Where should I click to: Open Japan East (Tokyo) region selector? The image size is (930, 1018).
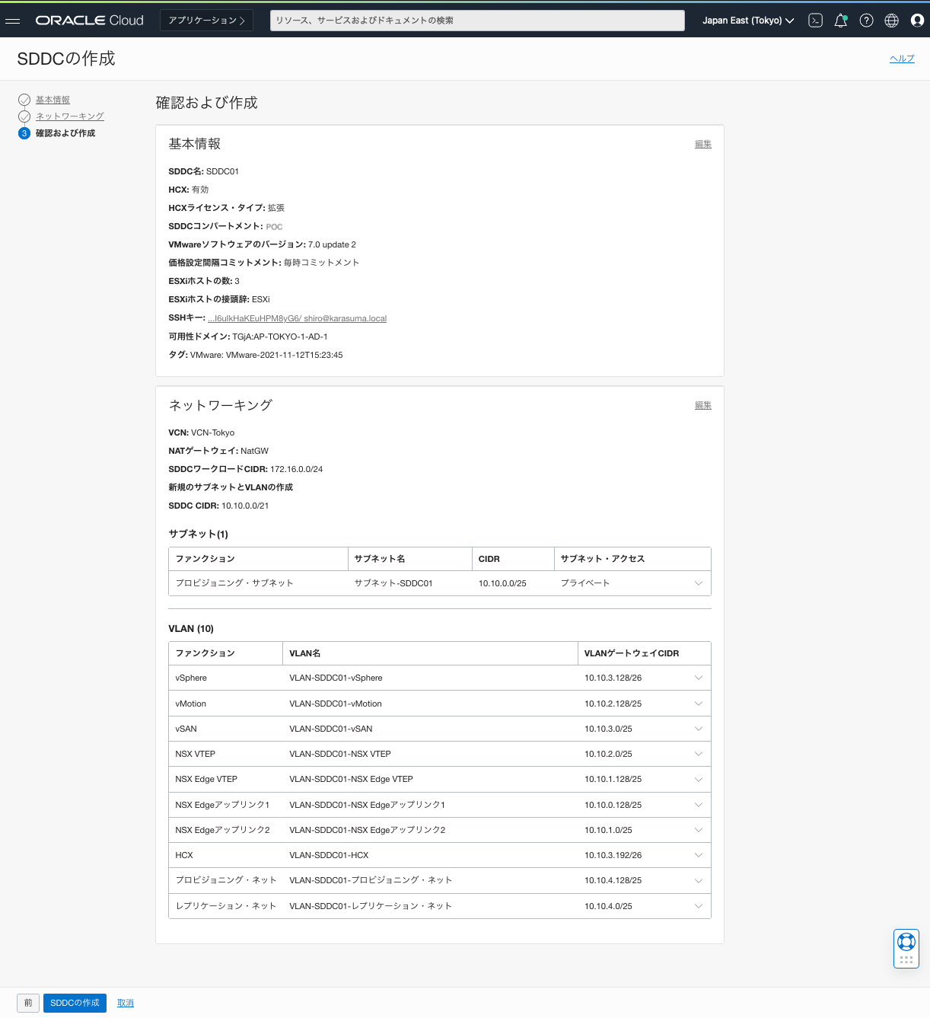click(x=748, y=21)
